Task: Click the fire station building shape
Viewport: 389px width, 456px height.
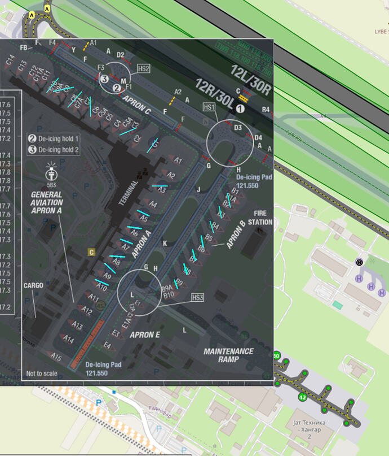Action: point(255,244)
